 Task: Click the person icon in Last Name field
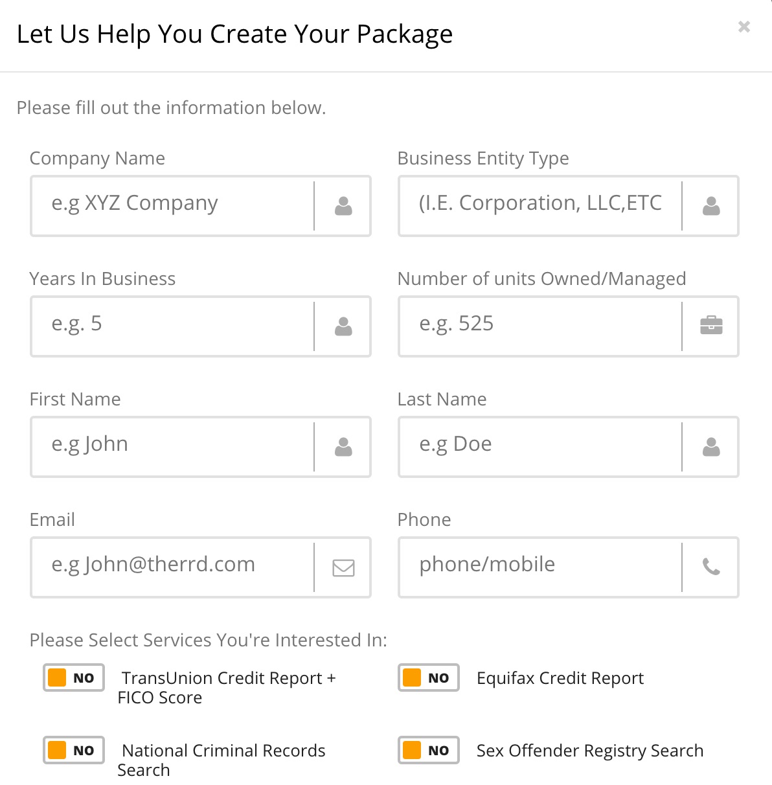pos(711,447)
